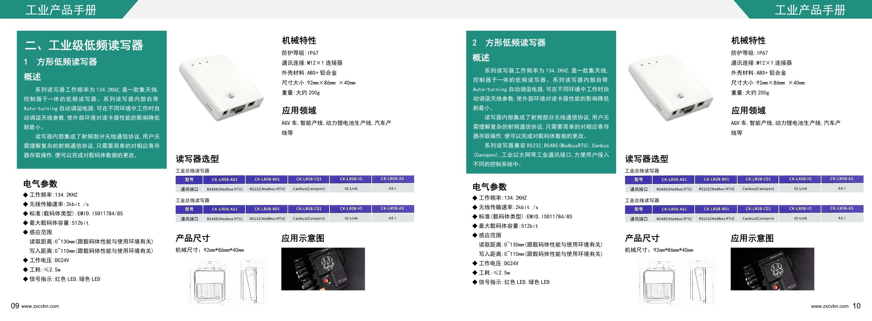Select "外壳材料:ABS+ 铝合金" on page 10

(759, 73)
